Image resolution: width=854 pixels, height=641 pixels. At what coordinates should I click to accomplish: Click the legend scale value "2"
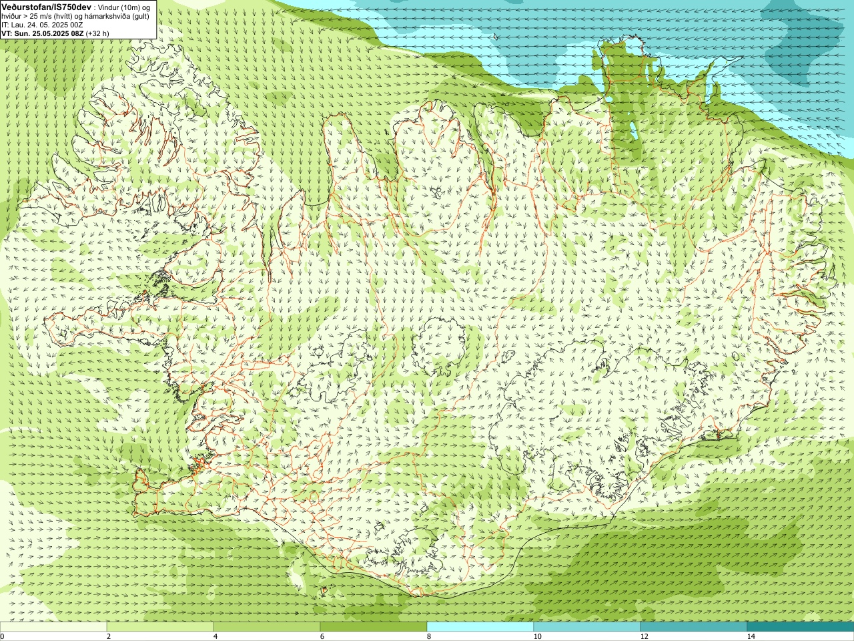point(109,636)
